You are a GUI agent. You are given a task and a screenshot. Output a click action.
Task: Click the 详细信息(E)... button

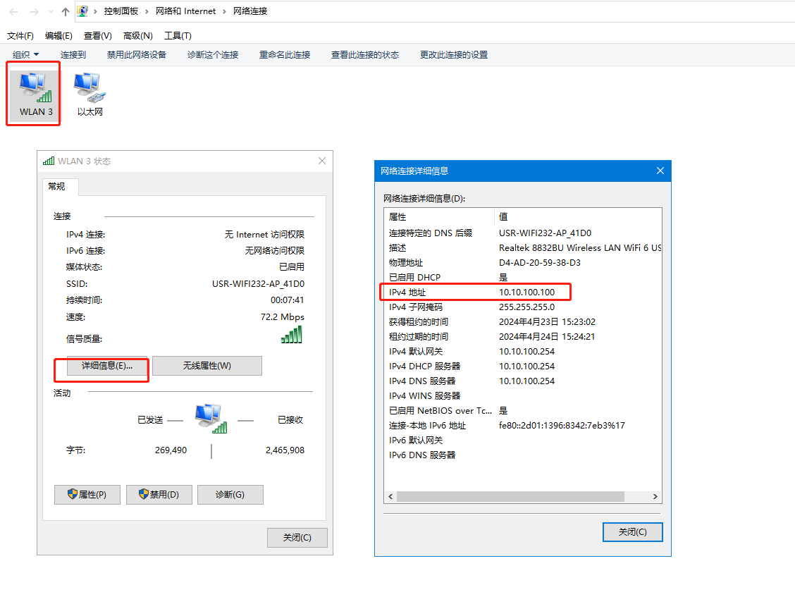pyautogui.click(x=107, y=366)
